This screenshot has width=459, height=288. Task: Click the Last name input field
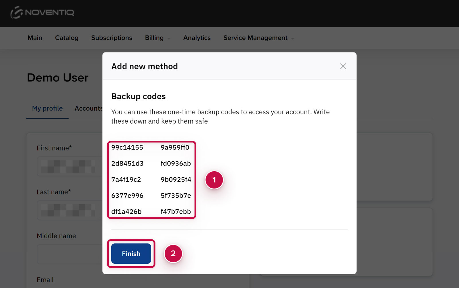pyautogui.click(x=69, y=210)
